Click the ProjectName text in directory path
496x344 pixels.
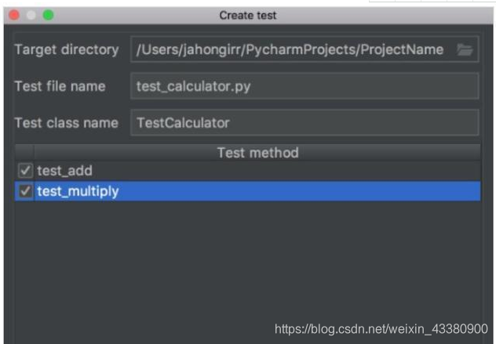[x=405, y=50]
